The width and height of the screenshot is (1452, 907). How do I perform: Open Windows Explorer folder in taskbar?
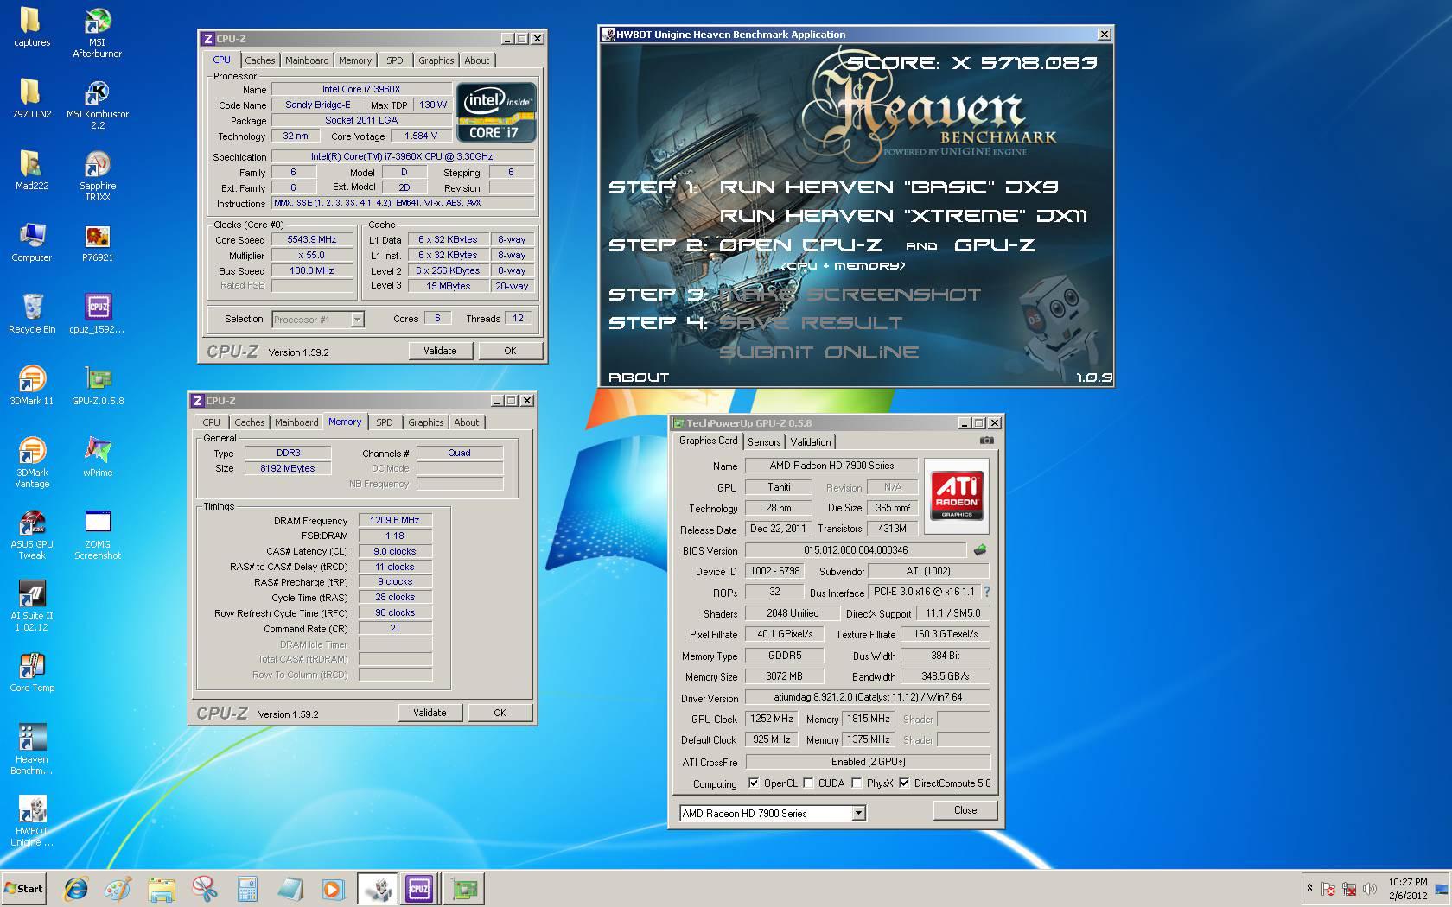(x=161, y=888)
